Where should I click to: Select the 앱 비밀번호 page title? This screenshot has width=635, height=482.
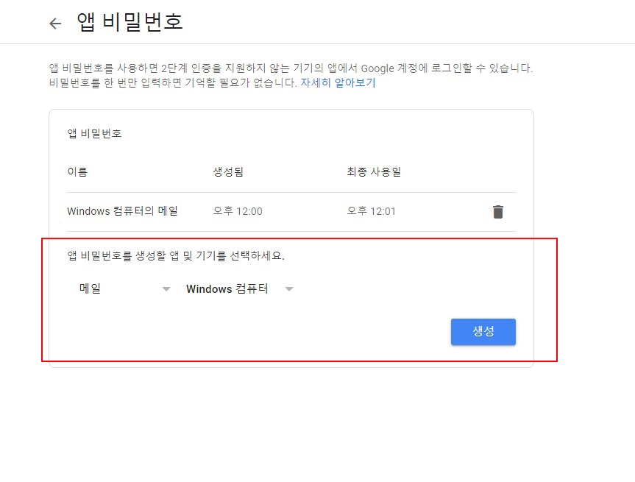point(130,22)
